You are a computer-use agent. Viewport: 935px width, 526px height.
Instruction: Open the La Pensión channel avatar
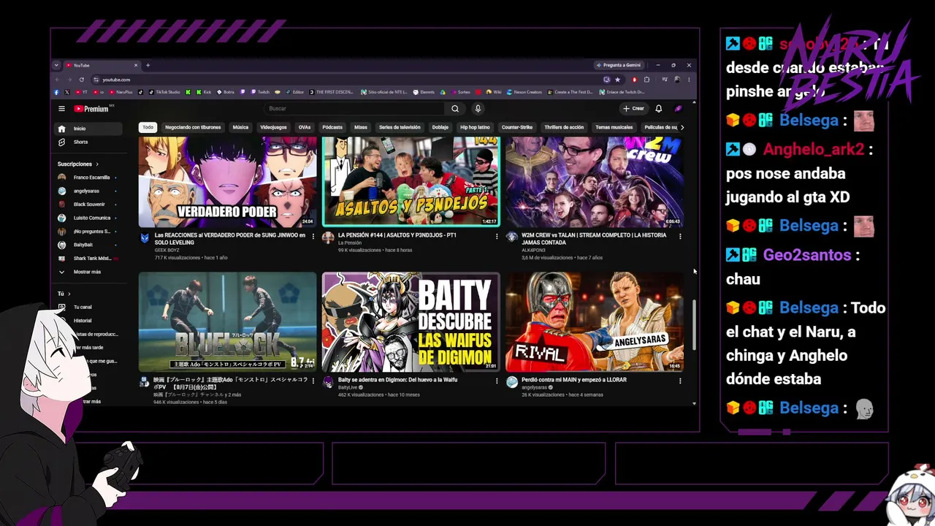pos(328,238)
